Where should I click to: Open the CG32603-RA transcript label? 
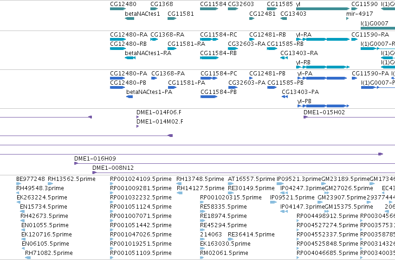246,43
